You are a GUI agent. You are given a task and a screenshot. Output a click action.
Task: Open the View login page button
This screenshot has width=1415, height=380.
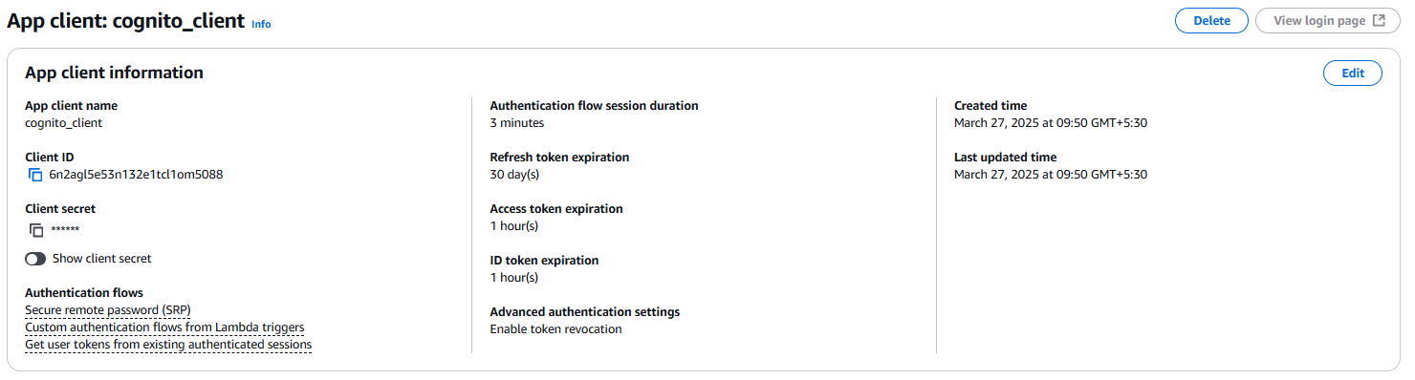1327,21
